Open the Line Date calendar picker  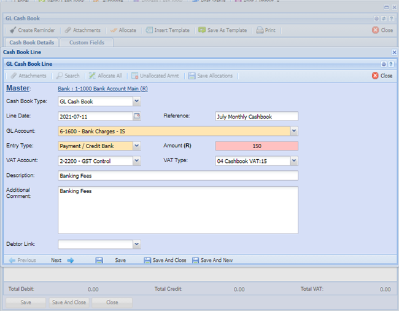(137, 116)
